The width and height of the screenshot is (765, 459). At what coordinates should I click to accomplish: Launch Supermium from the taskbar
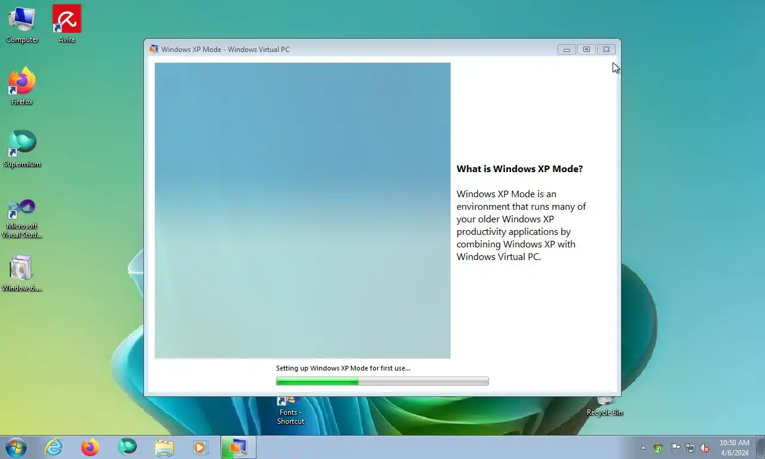coord(127,447)
